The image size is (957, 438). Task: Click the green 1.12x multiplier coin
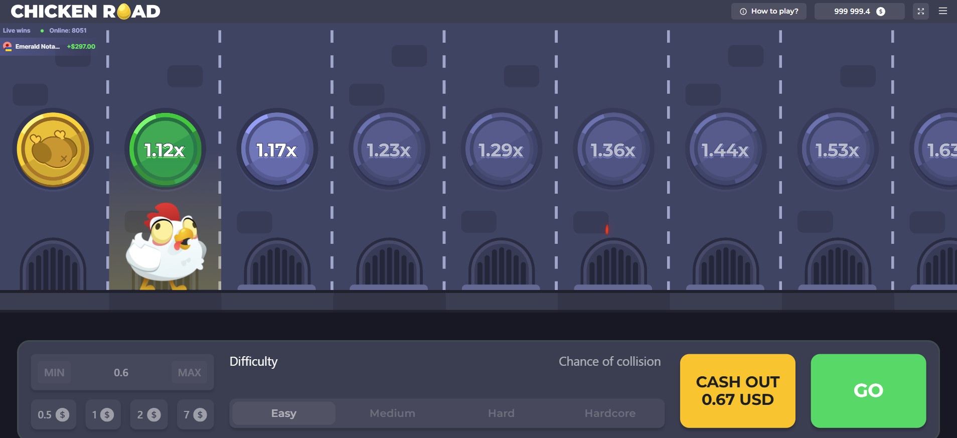[x=165, y=149]
